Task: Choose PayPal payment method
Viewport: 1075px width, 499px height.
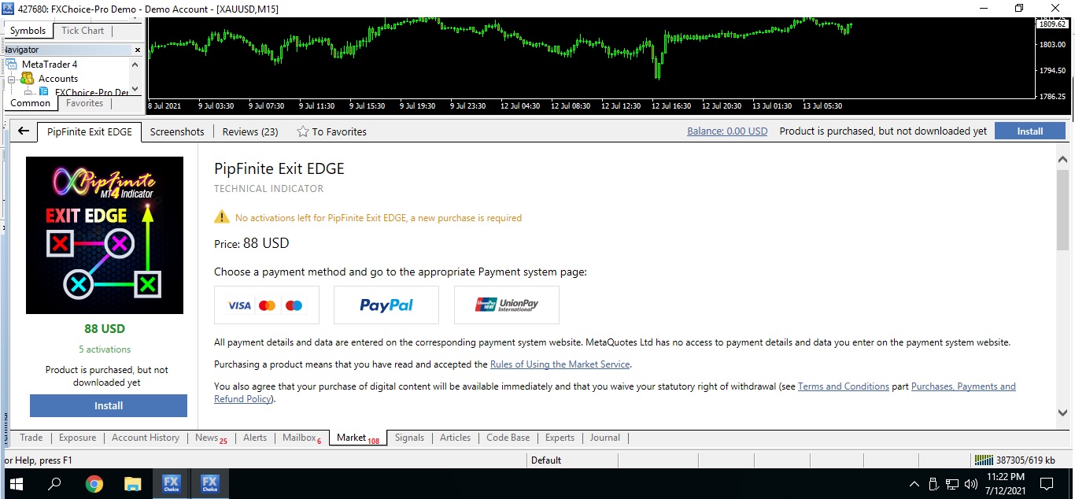Action: (x=386, y=305)
